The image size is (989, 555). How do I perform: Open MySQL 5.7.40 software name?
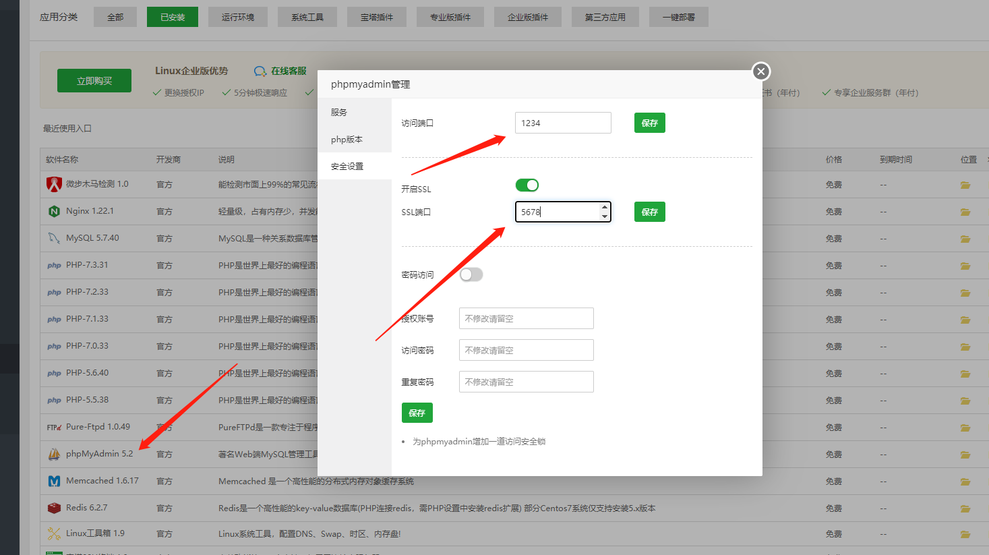point(92,238)
